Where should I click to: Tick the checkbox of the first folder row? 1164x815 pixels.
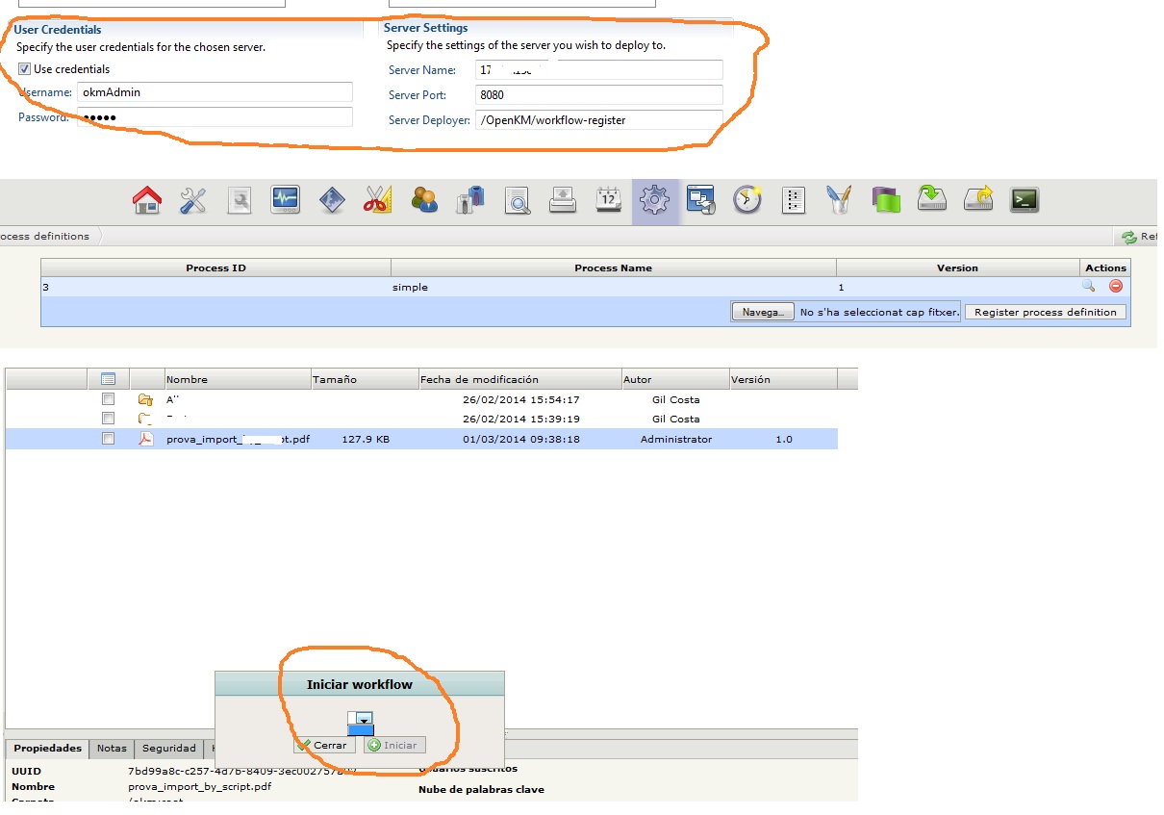coord(109,399)
